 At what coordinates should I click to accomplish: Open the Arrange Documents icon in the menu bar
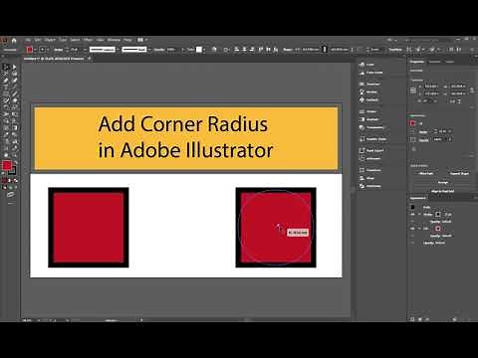point(140,40)
